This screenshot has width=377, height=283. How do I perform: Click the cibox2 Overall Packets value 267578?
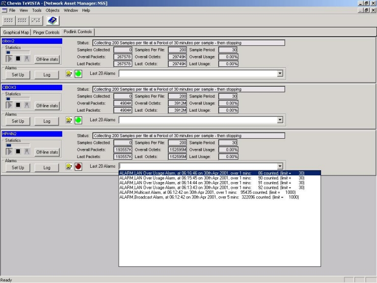(123, 57)
